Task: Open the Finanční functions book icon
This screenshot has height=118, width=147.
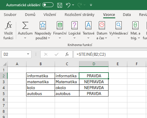Action: (x=60, y=25)
